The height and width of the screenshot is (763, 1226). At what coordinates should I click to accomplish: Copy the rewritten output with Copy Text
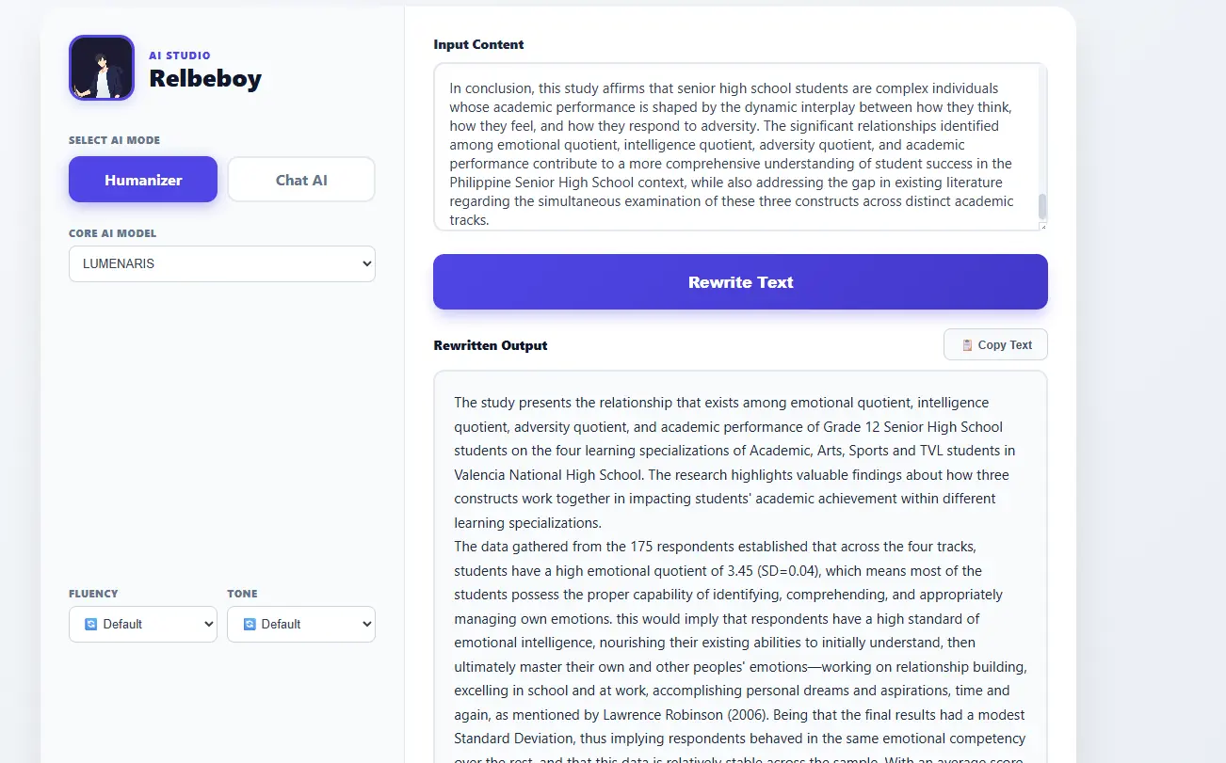[x=995, y=345]
